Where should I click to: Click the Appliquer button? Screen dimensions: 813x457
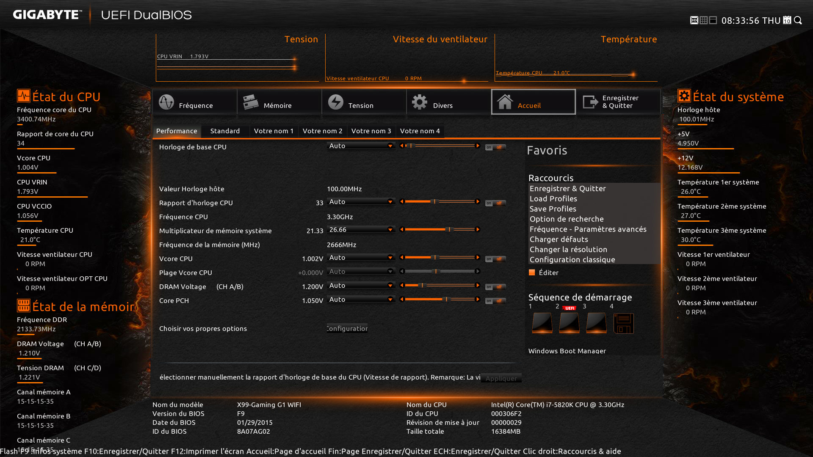point(501,378)
